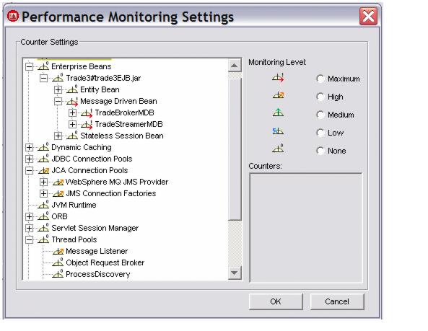Click the tree scrollbar down arrow
Image resolution: width=428 pixels, height=331 pixels.
click(235, 273)
